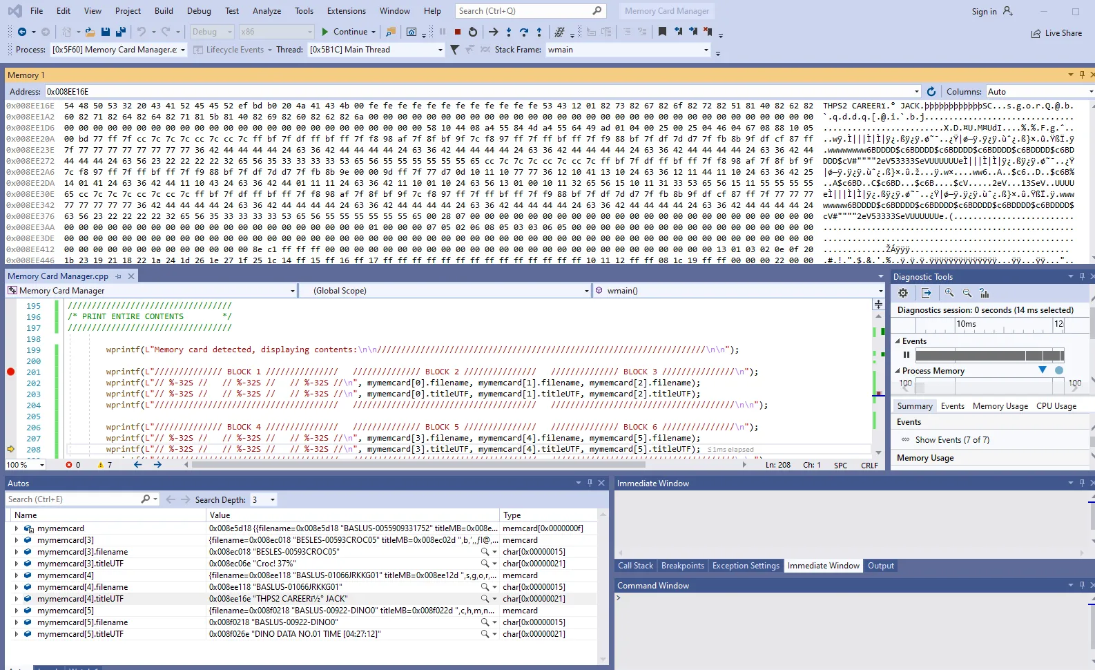Image resolution: width=1095 pixels, height=670 pixels.
Task: Click the main Search (Ctrl+Q) box
Action: 531,11
